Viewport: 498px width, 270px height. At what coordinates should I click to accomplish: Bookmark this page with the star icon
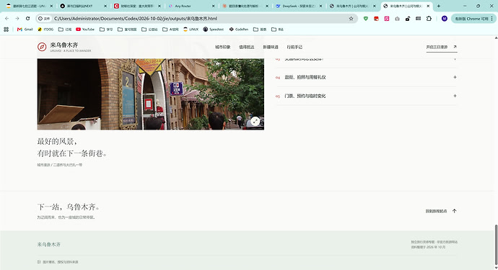pyautogui.click(x=351, y=19)
